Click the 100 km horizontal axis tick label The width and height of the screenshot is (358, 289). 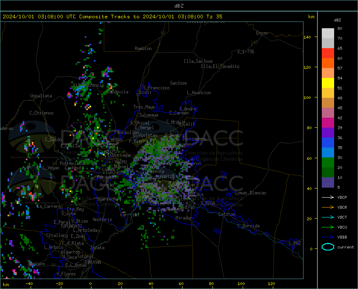(x=241, y=283)
